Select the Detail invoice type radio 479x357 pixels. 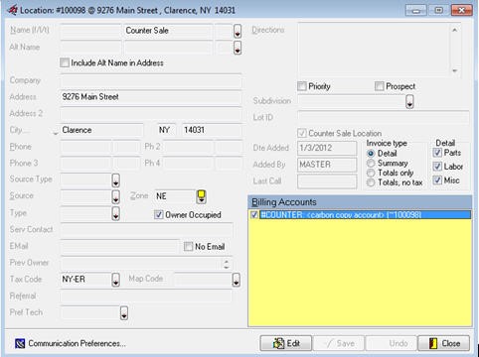click(x=371, y=154)
